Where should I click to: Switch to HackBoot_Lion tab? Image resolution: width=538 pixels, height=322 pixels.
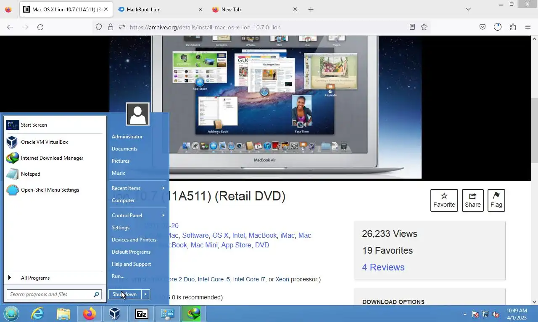160,9
